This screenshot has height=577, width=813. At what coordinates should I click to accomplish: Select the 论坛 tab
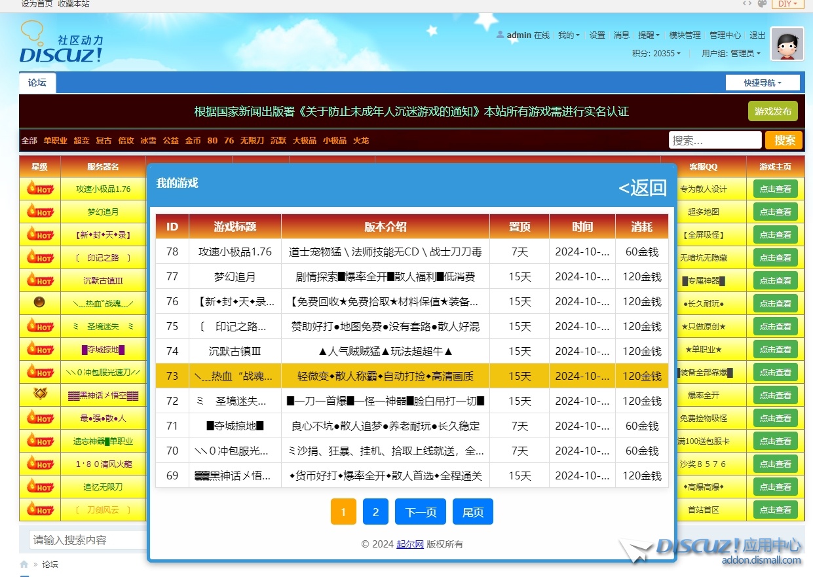pos(37,83)
